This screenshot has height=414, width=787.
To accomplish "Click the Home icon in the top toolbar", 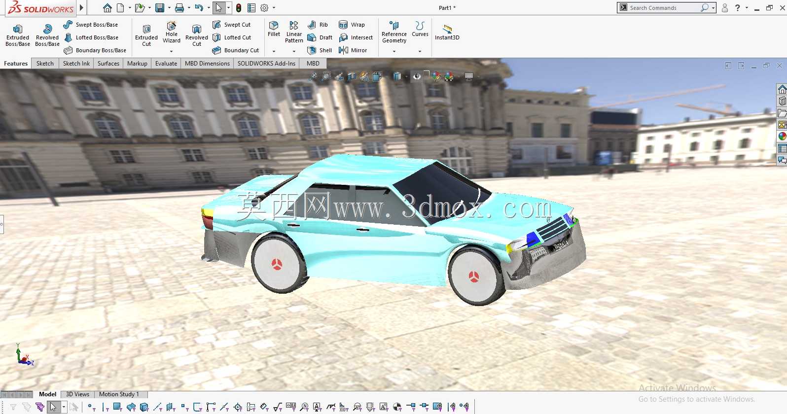I will pyautogui.click(x=107, y=8).
